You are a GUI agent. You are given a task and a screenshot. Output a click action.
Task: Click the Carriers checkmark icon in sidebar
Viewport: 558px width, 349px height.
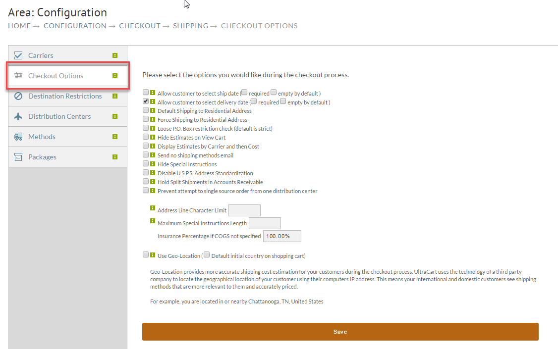[x=18, y=55]
